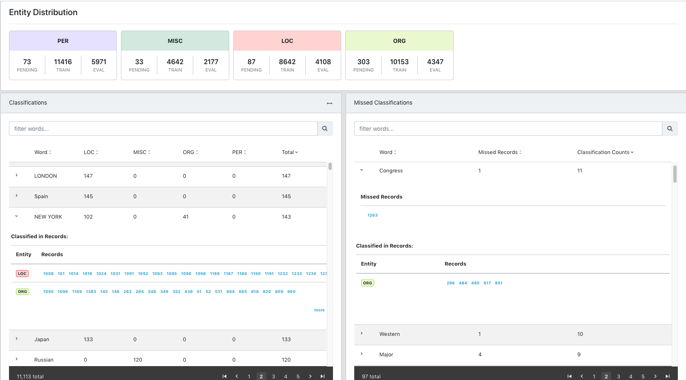Go to previous page of Missed Classifications
The height and width of the screenshot is (380, 686).
coord(581,376)
